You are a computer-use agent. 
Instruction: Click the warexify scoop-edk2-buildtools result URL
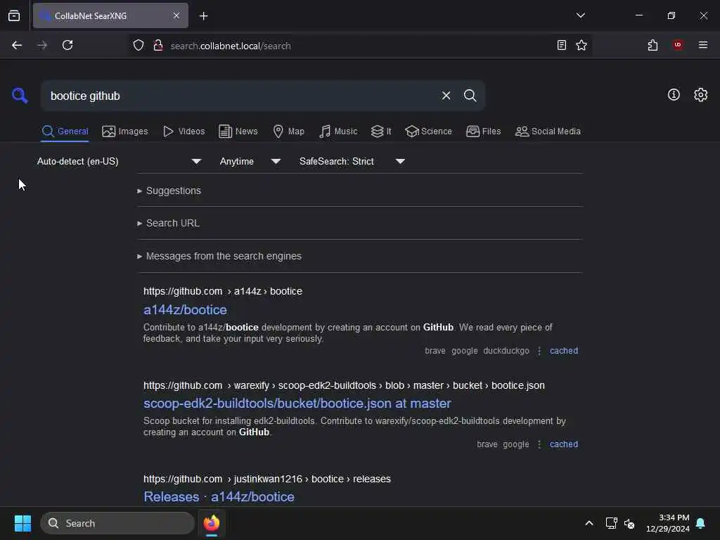coord(344,385)
